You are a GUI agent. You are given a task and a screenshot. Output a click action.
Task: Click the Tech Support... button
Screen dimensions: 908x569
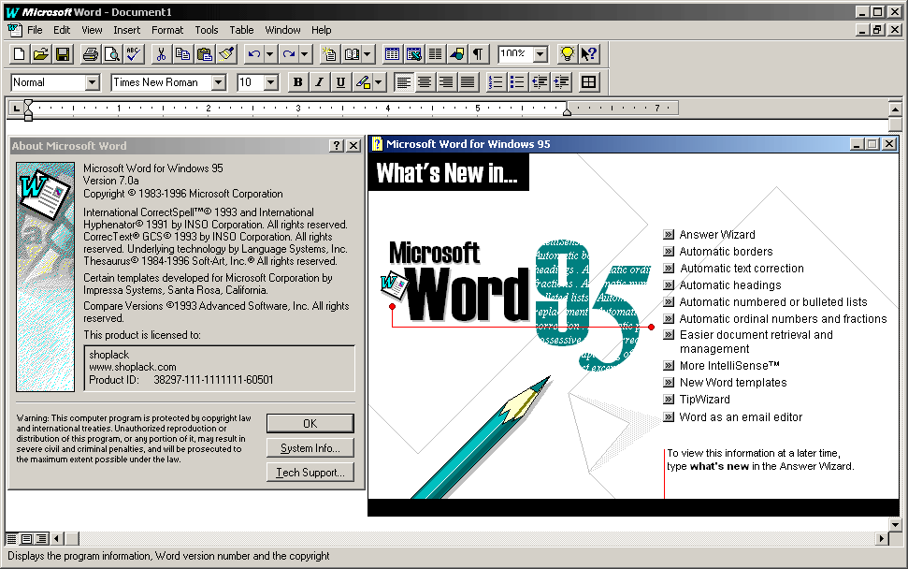tap(310, 473)
